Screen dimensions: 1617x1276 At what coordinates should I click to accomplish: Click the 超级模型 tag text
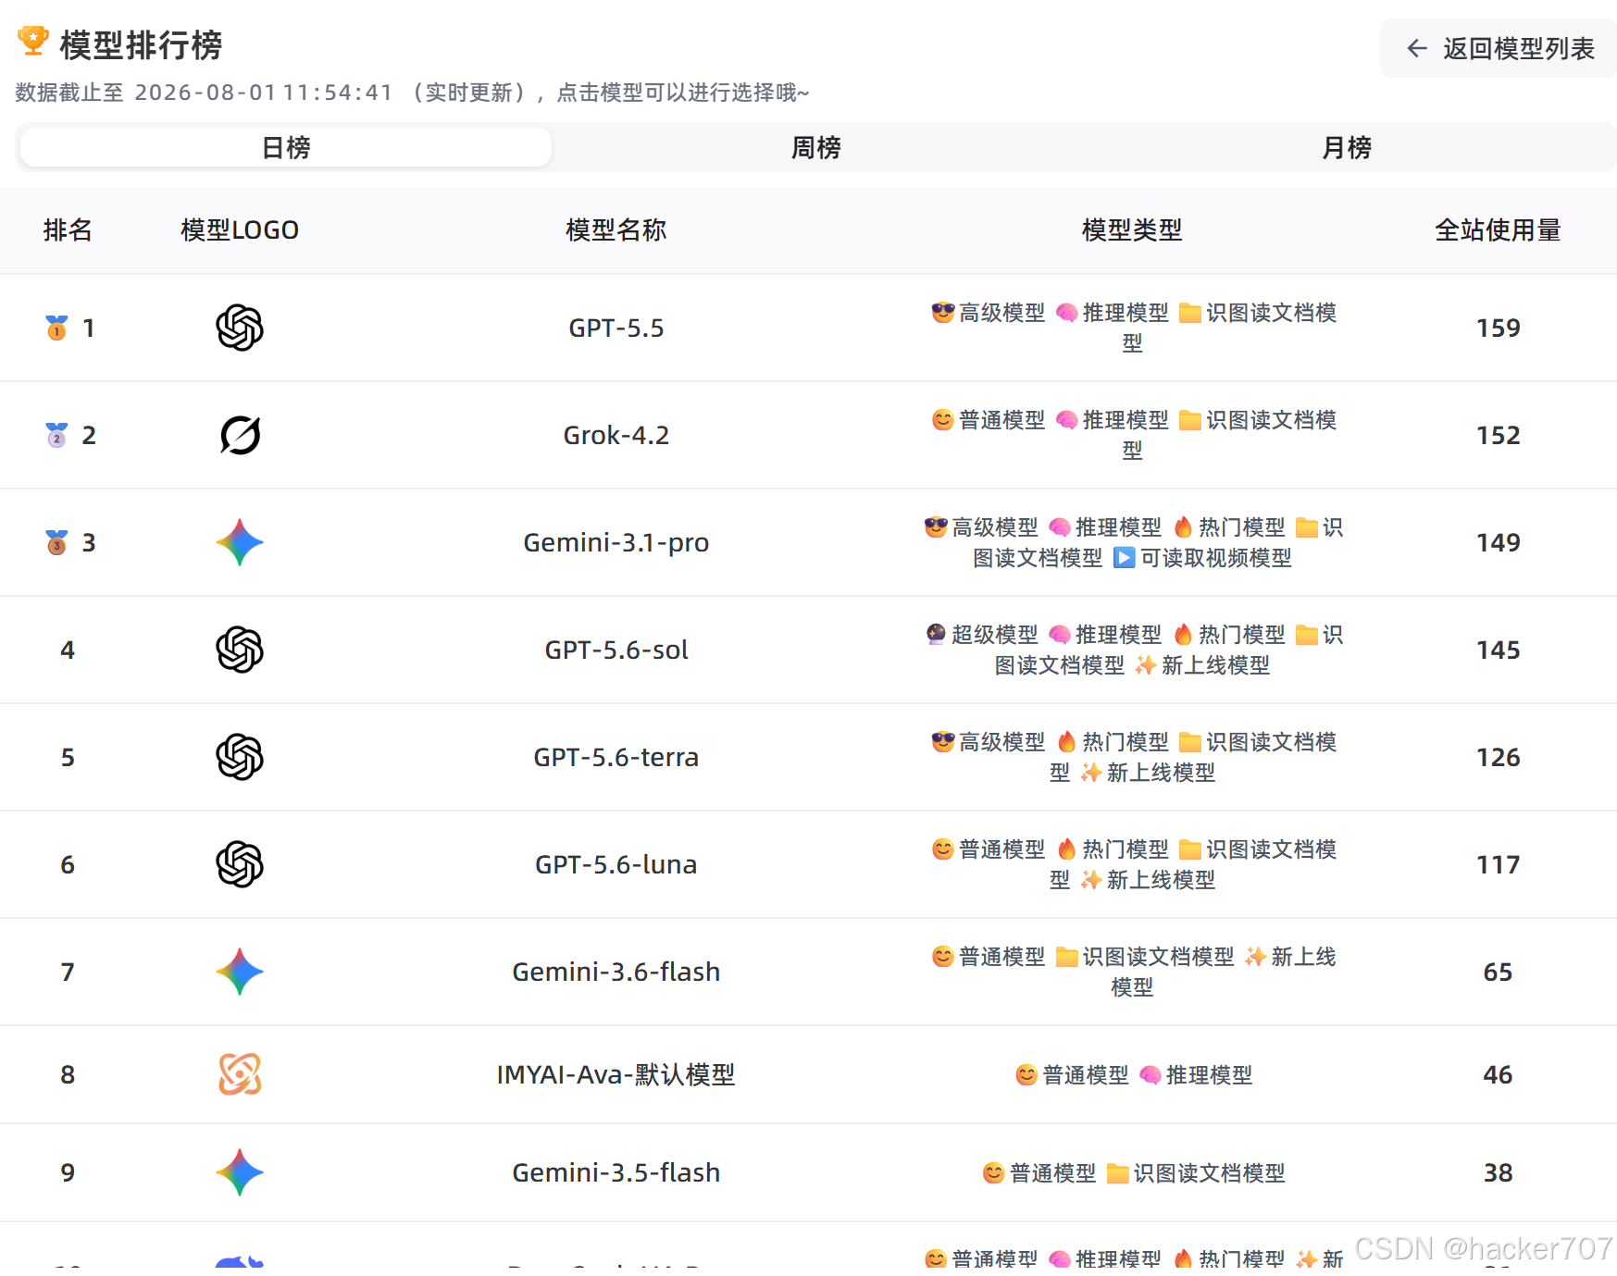pyautogui.click(x=994, y=635)
